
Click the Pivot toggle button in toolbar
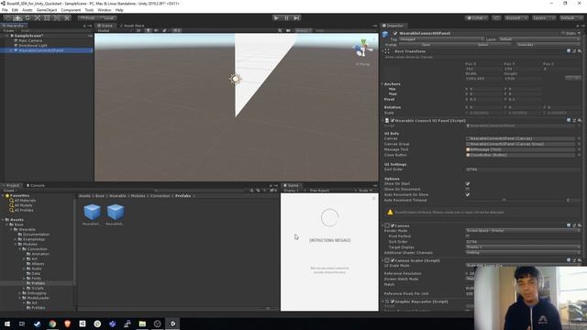(x=87, y=18)
